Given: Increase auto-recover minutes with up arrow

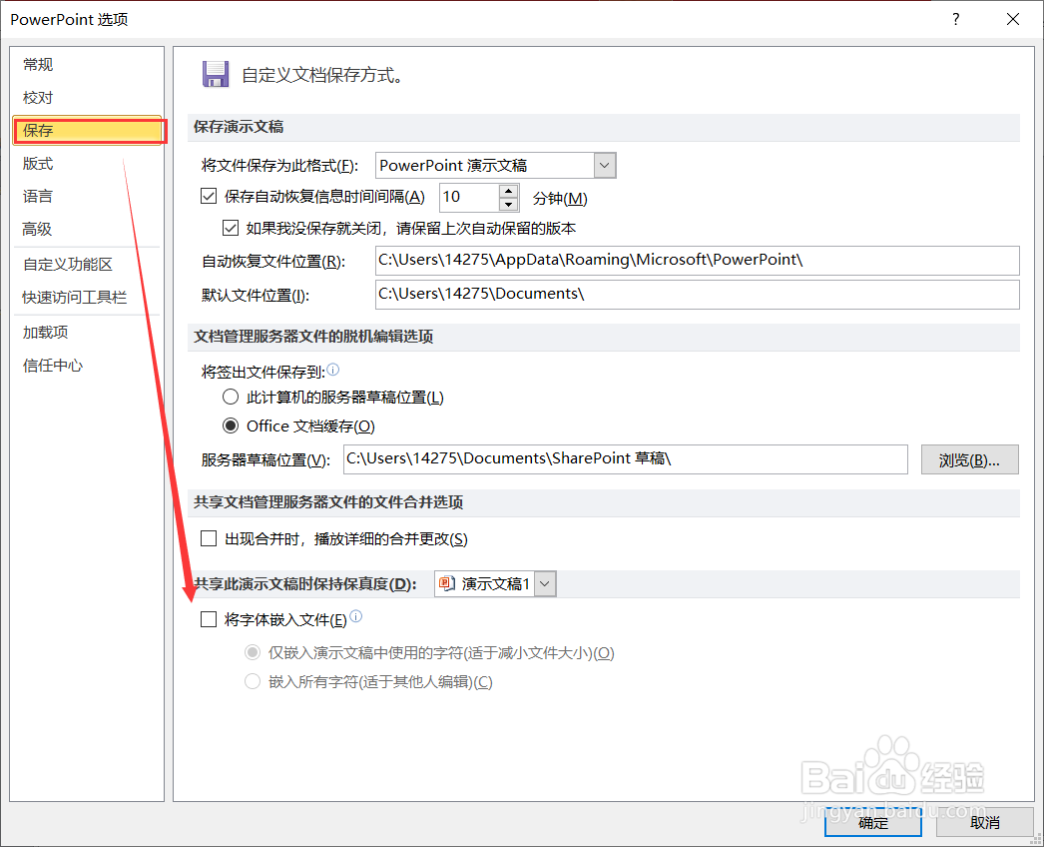Looking at the screenshot, I should coord(509,191).
